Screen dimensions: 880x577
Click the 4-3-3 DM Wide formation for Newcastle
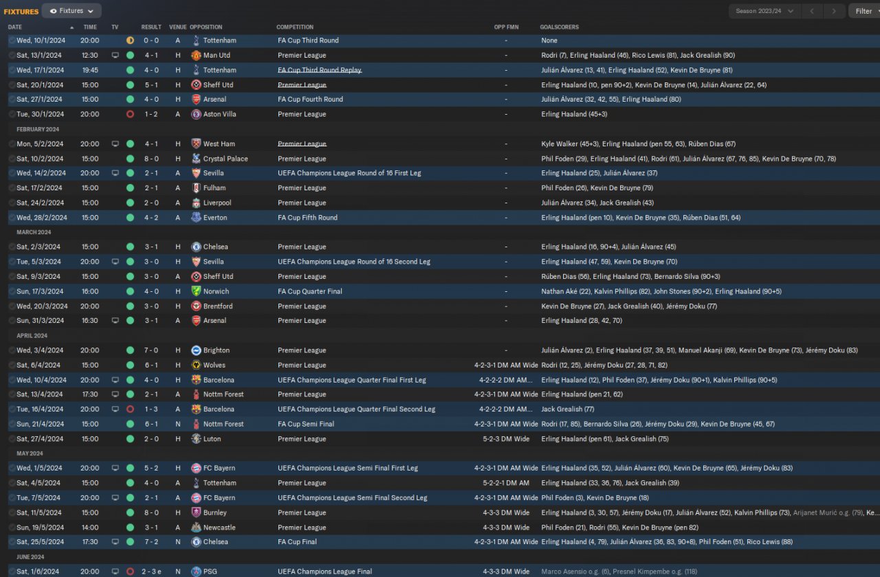505,528
